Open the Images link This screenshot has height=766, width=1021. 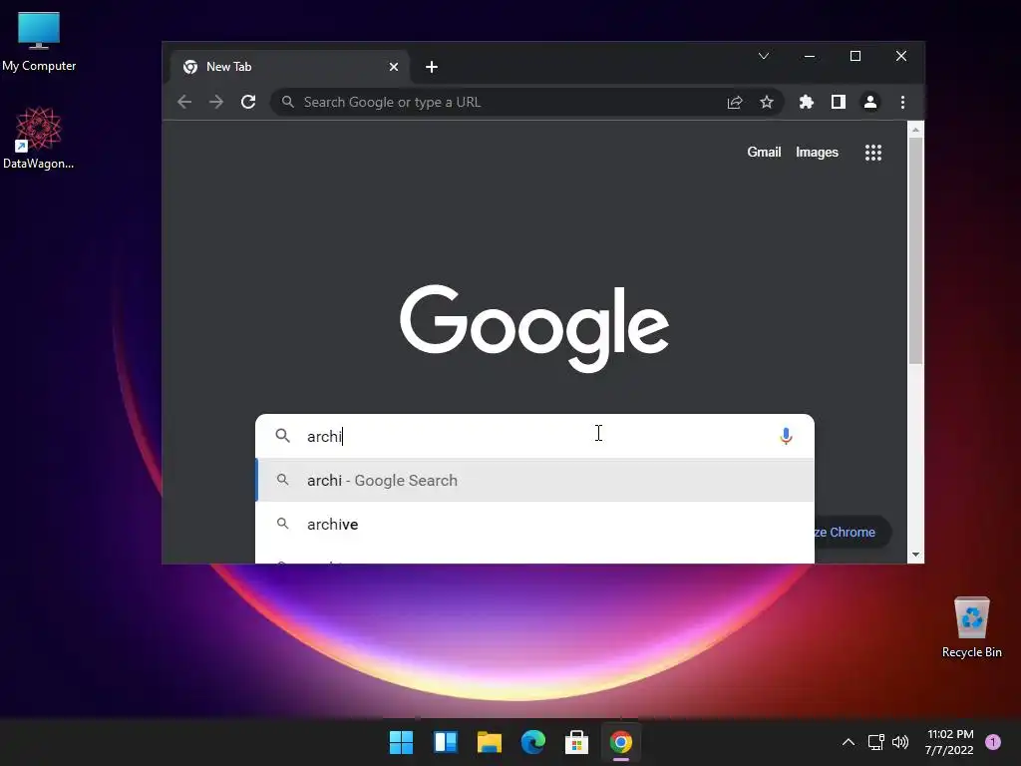click(817, 153)
